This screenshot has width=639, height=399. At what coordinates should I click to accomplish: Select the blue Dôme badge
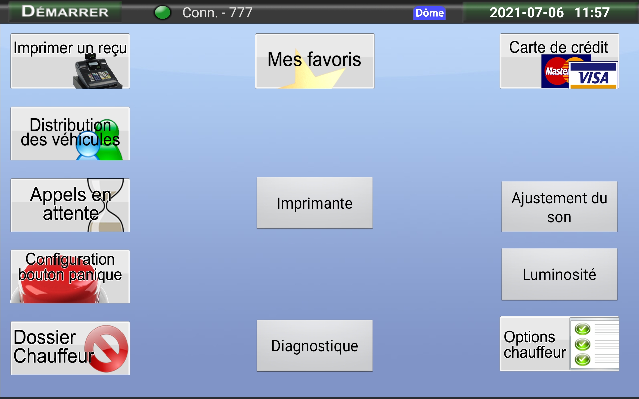[429, 13]
